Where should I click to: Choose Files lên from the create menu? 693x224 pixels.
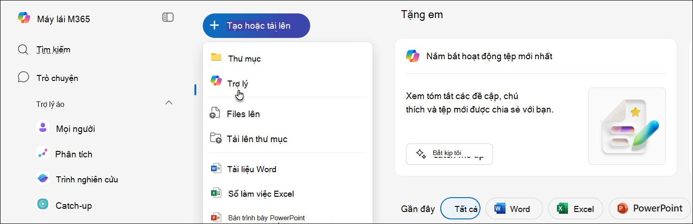click(x=287, y=113)
